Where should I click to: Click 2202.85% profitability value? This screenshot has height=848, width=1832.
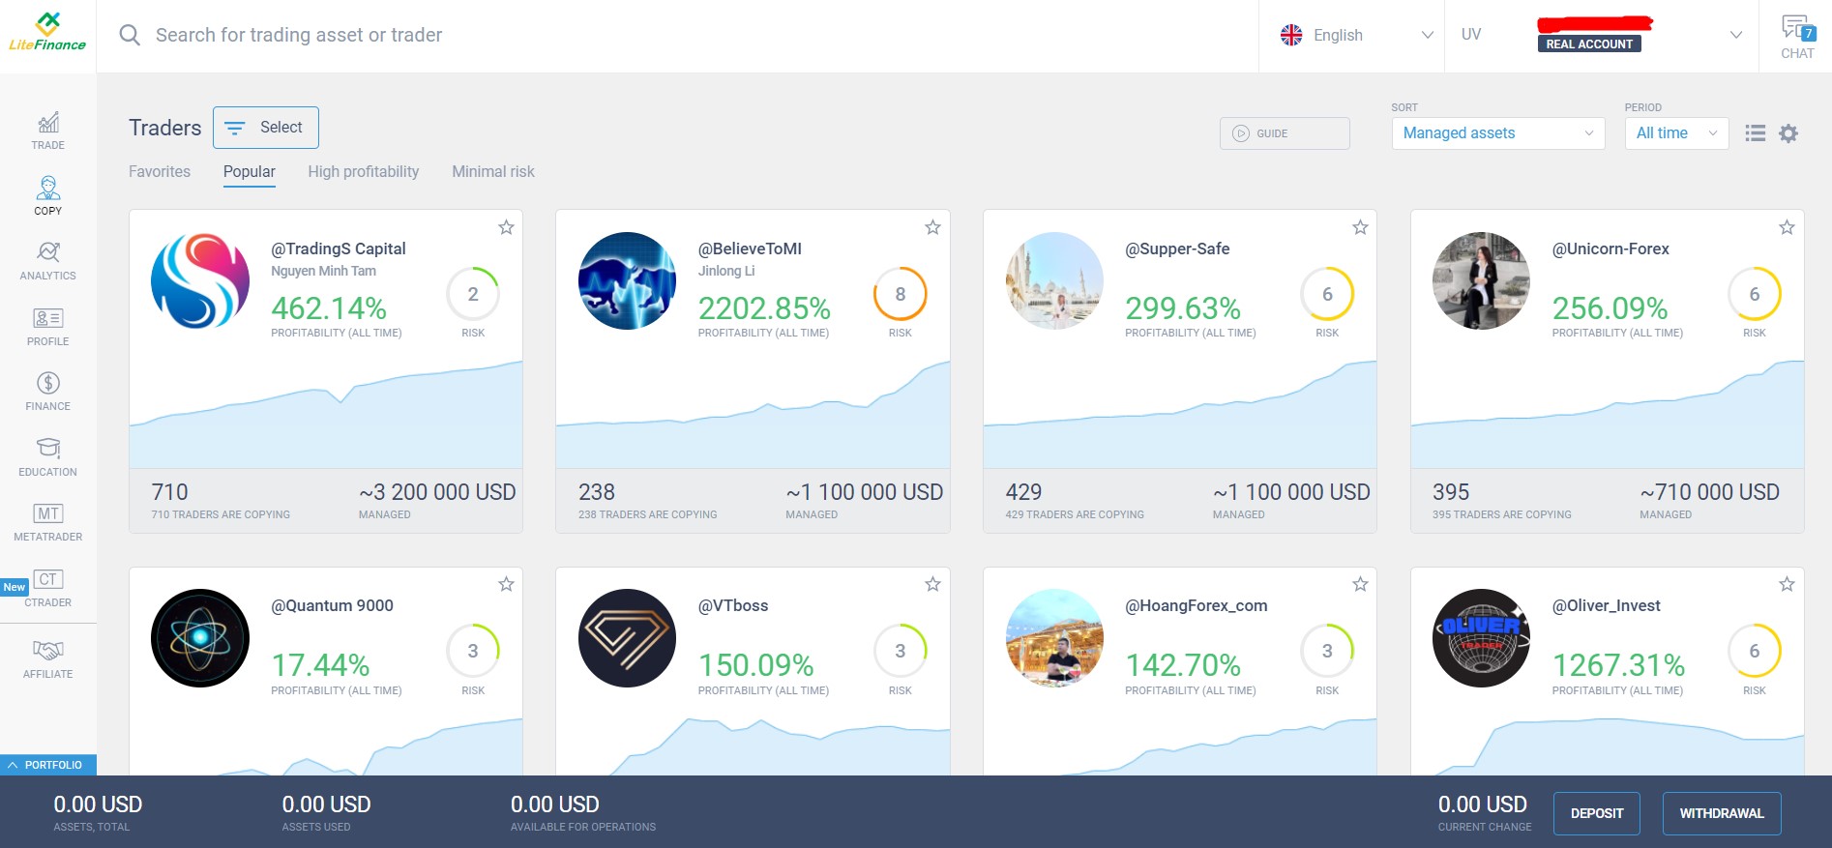764,308
